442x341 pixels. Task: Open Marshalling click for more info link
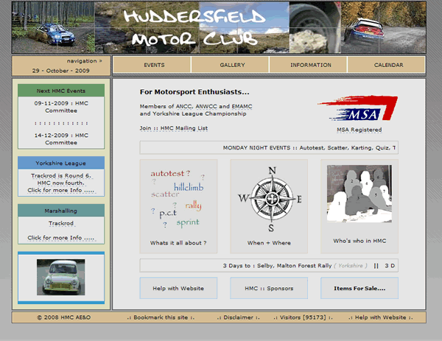(61, 238)
